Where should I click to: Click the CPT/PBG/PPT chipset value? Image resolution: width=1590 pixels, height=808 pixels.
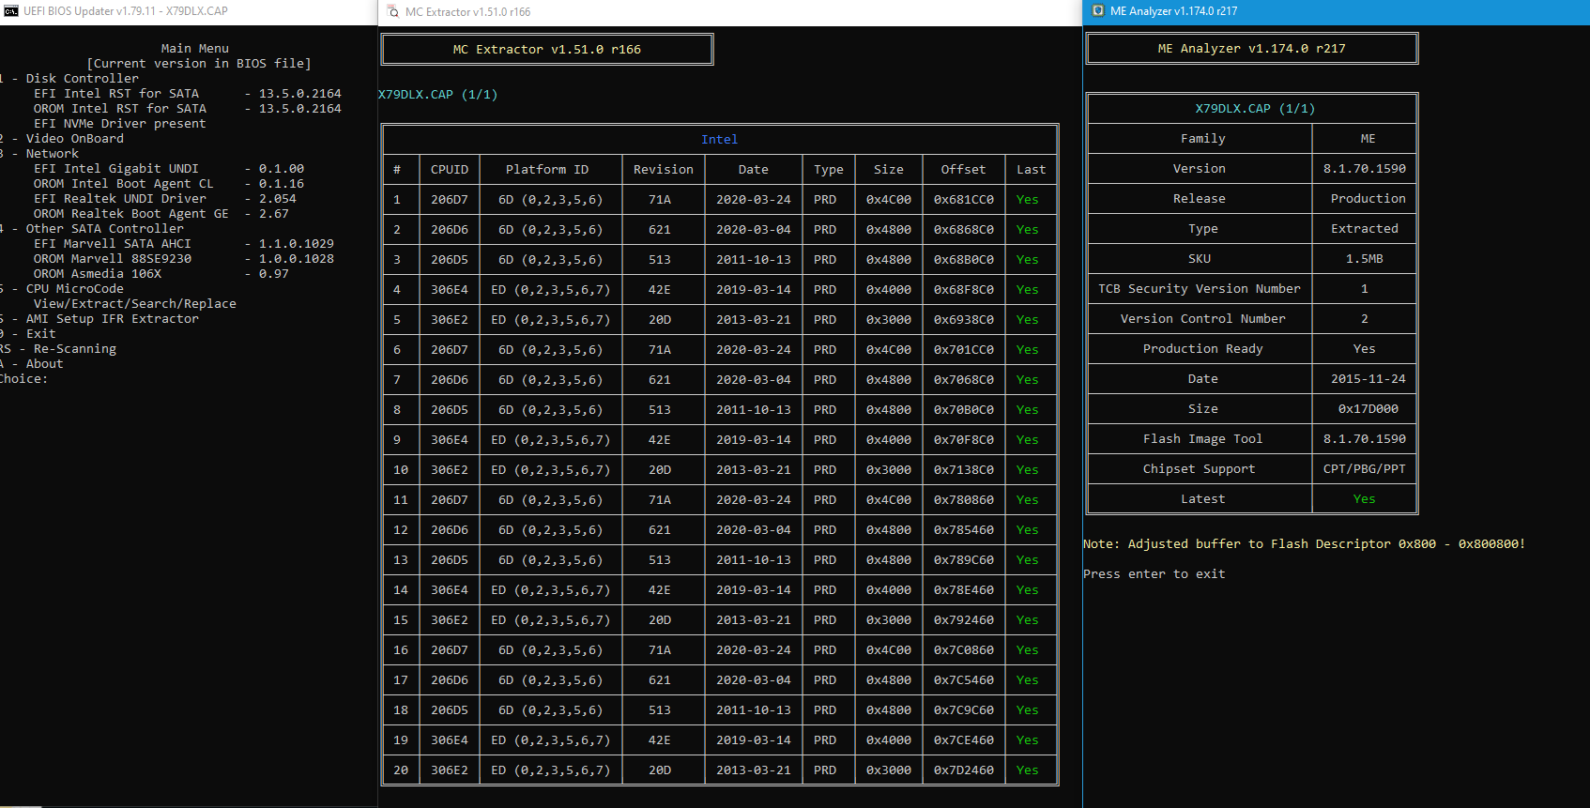[1365, 469]
